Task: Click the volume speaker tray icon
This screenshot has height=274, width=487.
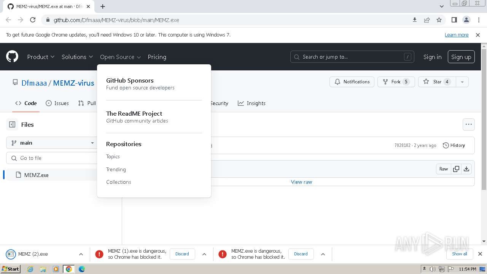Action: [433, 269]
